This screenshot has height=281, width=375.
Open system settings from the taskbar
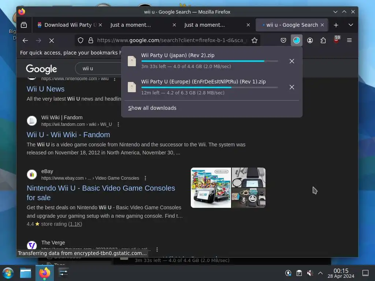pyautogui.click(x=63, y=273)
